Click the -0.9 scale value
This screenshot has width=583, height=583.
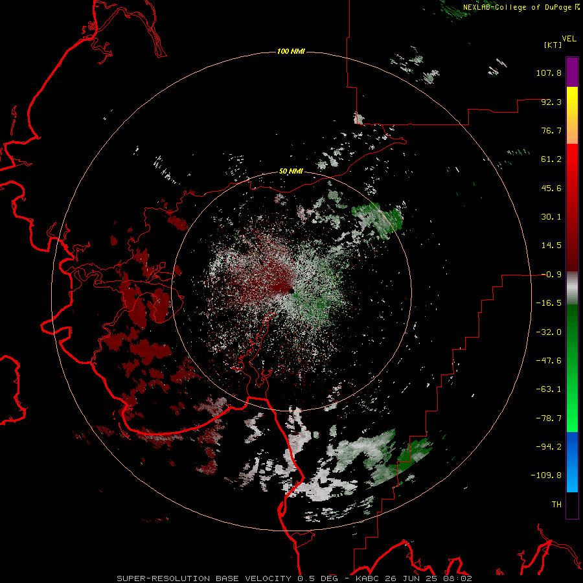(551, 275)
